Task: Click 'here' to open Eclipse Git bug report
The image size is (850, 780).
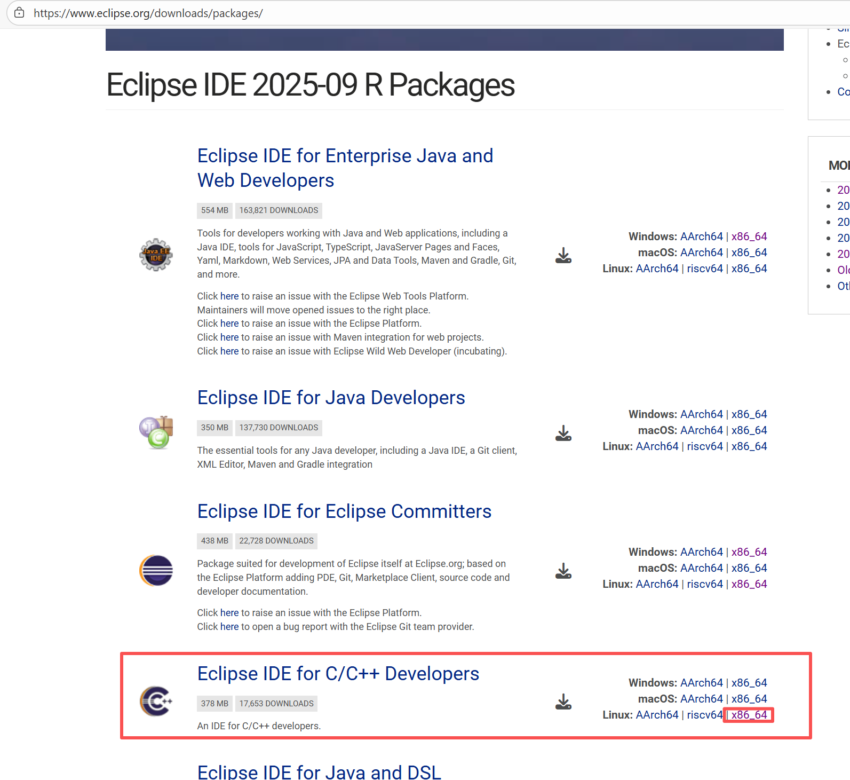Action: [x=229, y=627]
